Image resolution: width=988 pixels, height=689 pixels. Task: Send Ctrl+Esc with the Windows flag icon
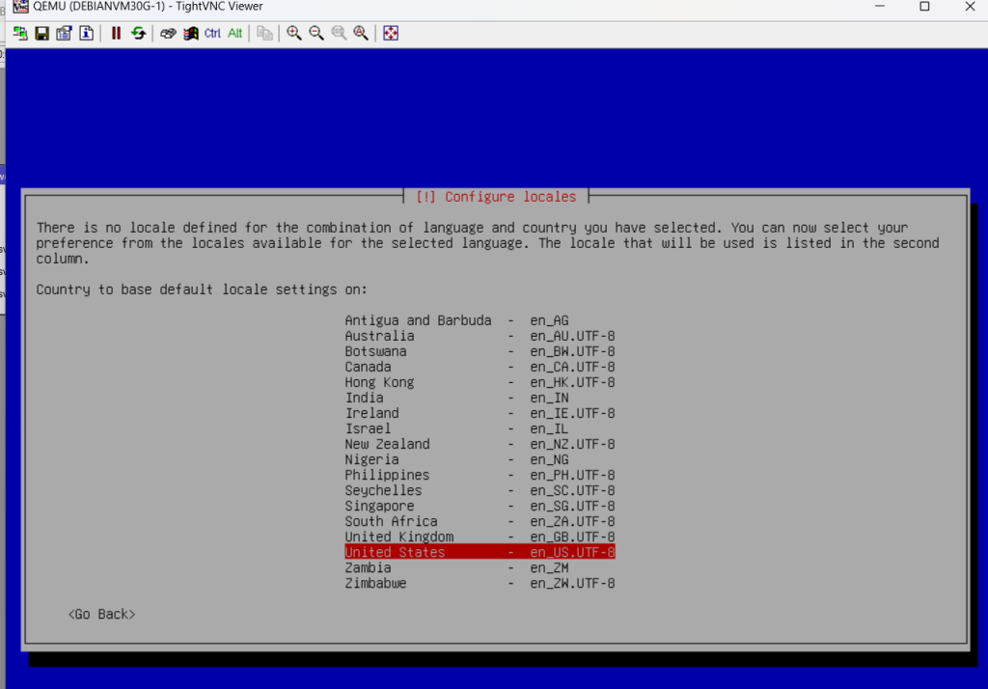[x=190, y=33]
